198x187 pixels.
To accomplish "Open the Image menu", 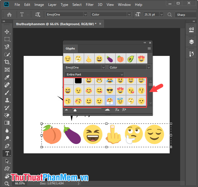I will 39,5.
